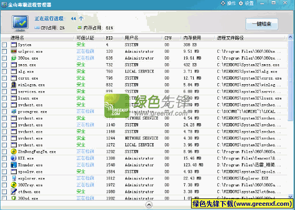295x210 pixels.
Task: Click the spoolsv.exe window icon
Action: pos(14,172)
